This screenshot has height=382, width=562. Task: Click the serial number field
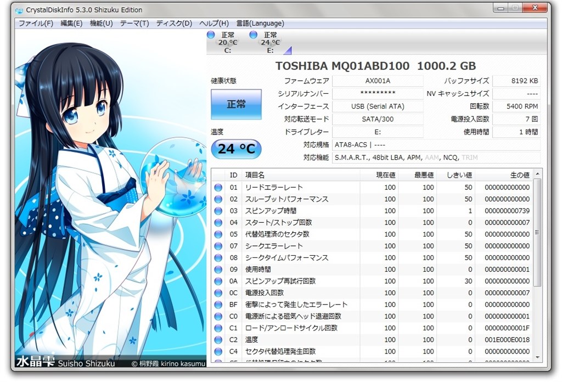[378, 94]
